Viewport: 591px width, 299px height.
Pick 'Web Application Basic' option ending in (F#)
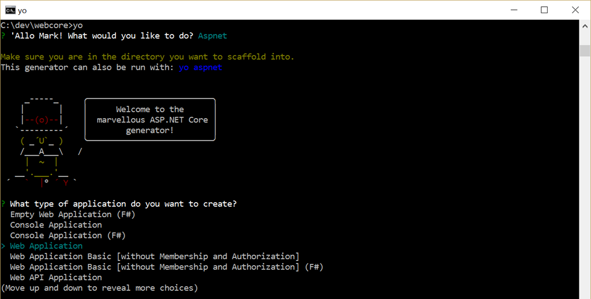(x=167, y=267)
